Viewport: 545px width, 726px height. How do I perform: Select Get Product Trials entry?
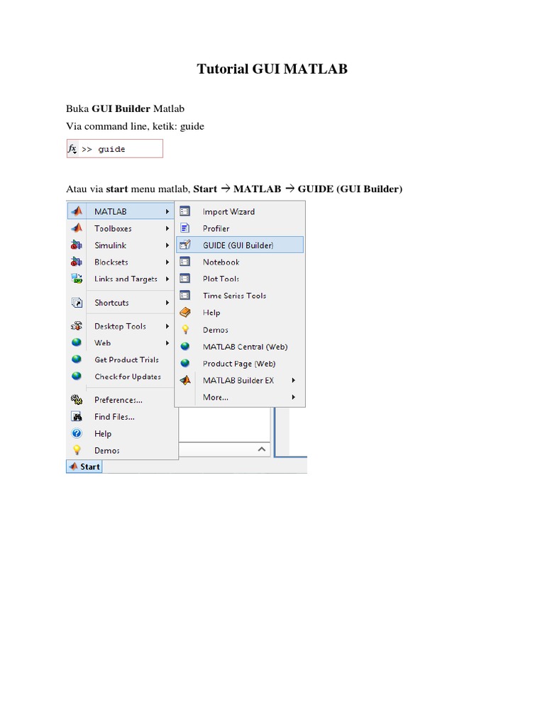click(x=122, y=359)
